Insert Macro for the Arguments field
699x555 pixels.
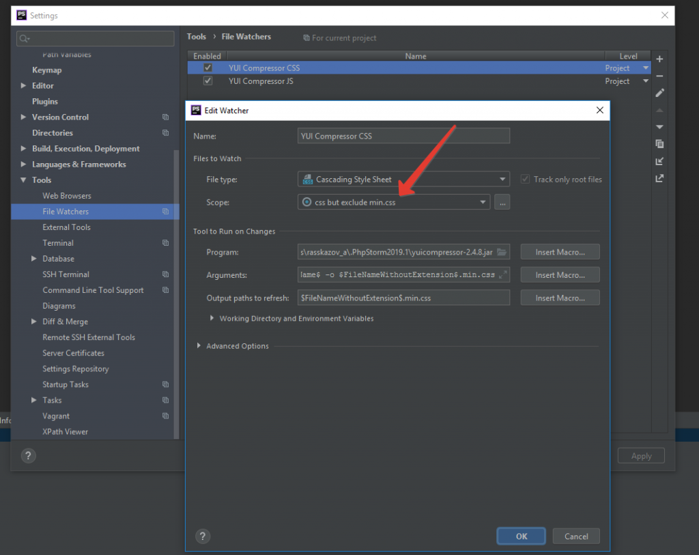[x=560, y=275]
